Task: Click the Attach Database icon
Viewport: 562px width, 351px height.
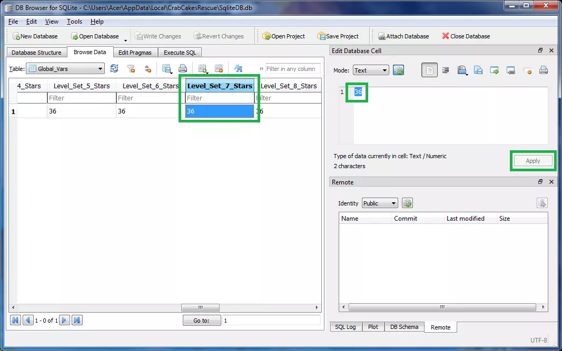Action: pyautogui.click(x=382, y=36)
